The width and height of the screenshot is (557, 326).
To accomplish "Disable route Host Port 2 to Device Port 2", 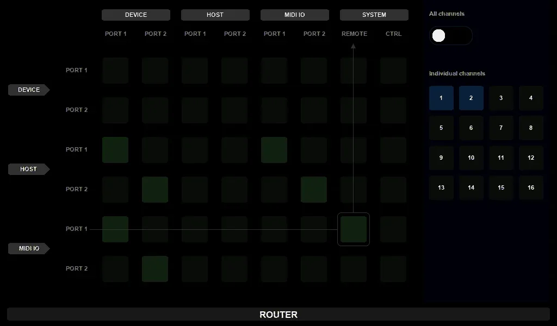I will [155, 190].
